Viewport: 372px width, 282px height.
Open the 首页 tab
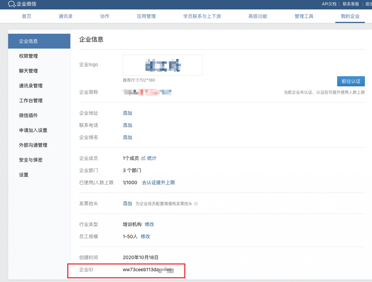27,16
